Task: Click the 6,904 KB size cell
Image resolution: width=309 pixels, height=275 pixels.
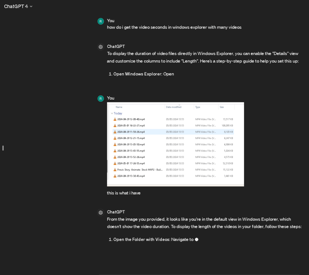Action: (228, 145)
